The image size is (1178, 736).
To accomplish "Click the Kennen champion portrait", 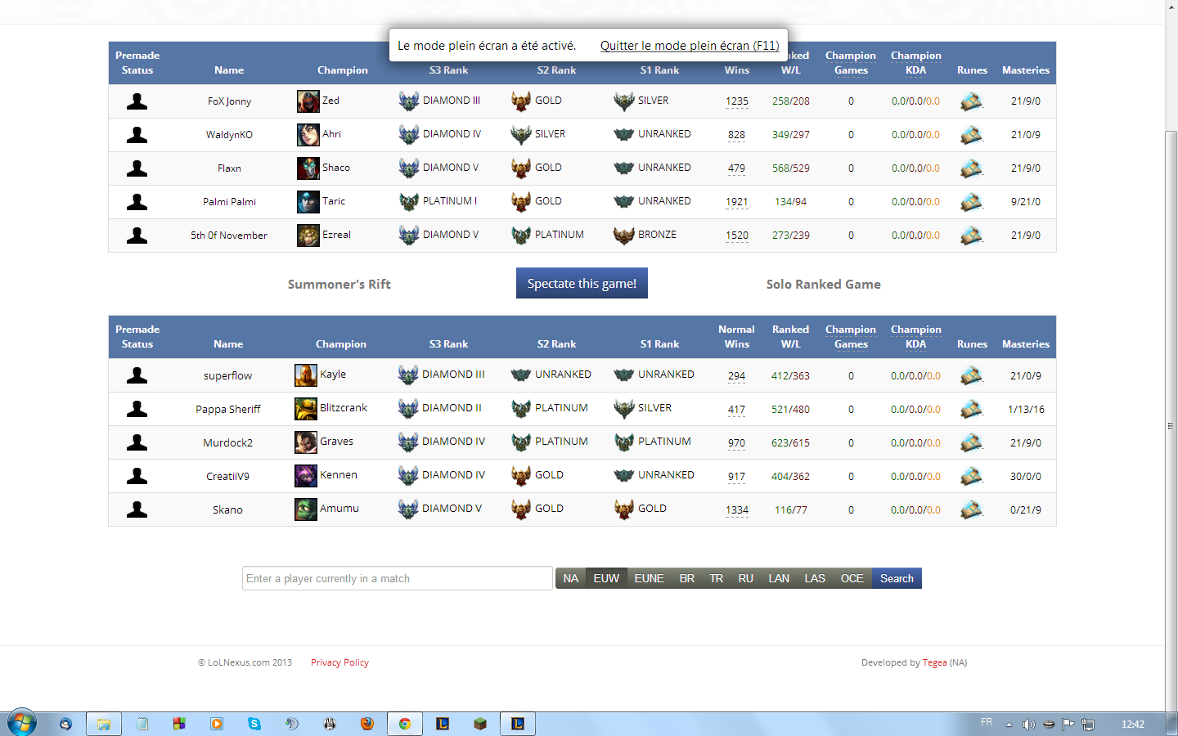I will coord(306,476).
